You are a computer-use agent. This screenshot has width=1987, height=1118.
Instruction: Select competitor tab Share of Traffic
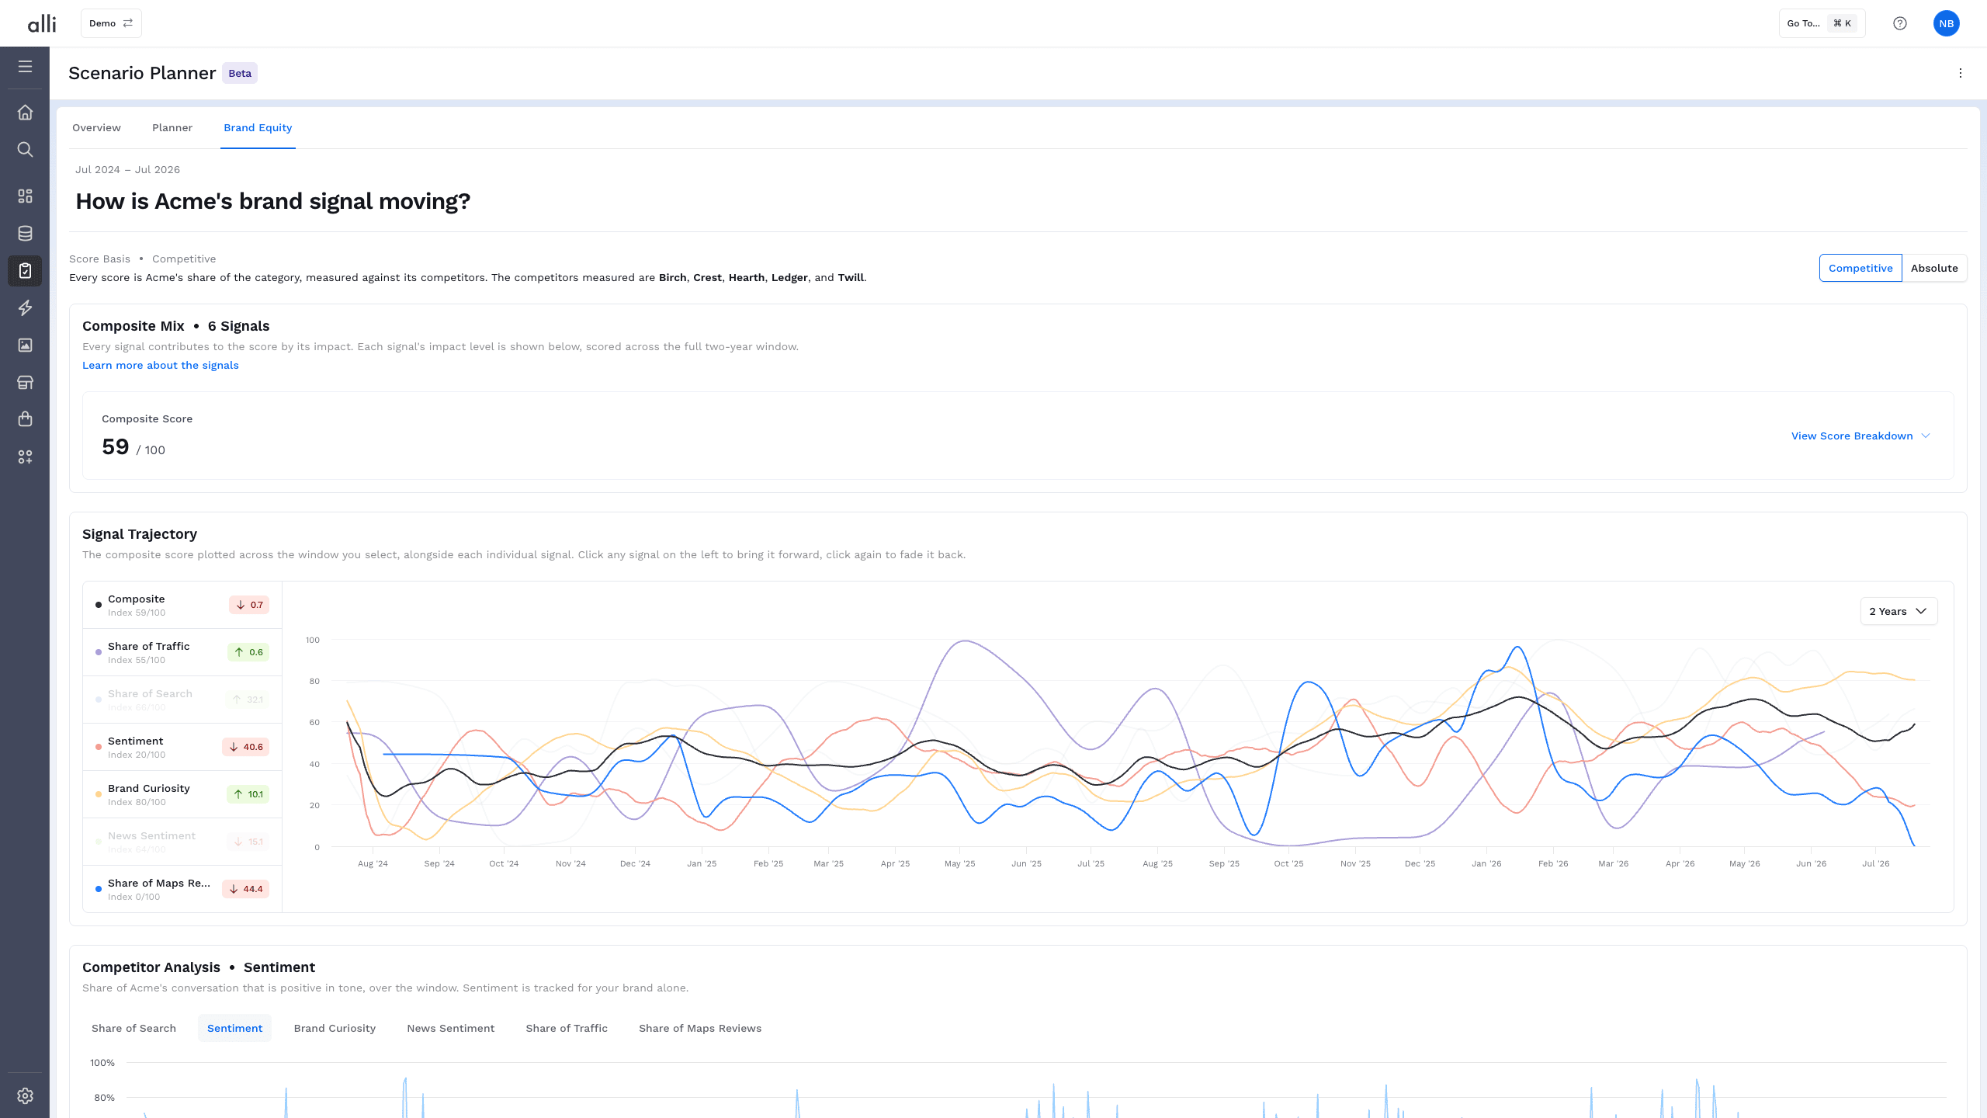[567, 1028]
